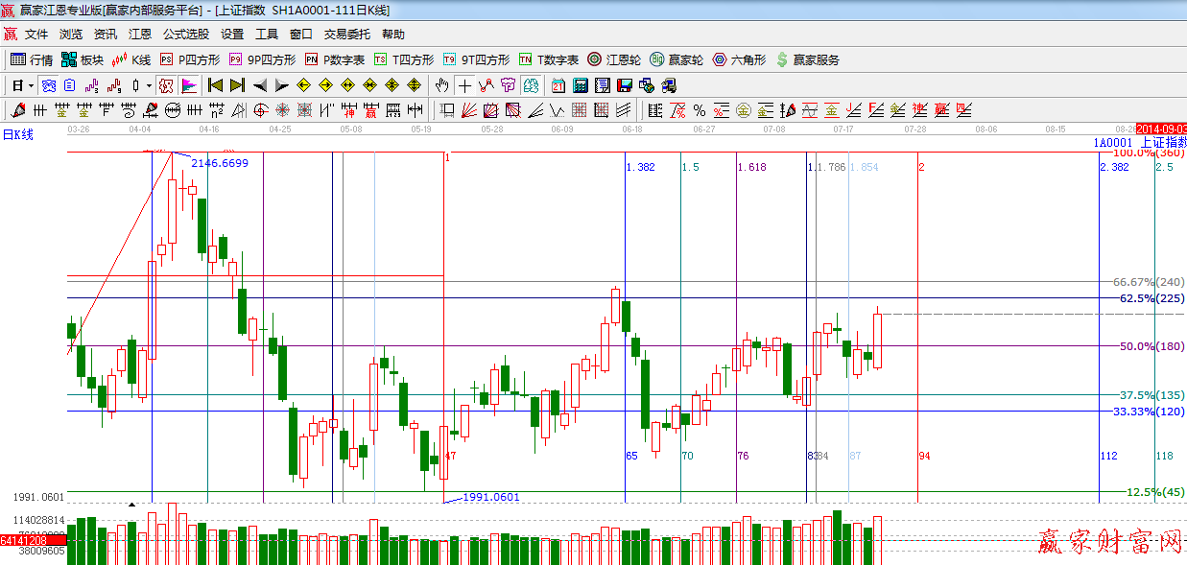Select the hand pan tool

pyautogui.click(x=441, y=85)
